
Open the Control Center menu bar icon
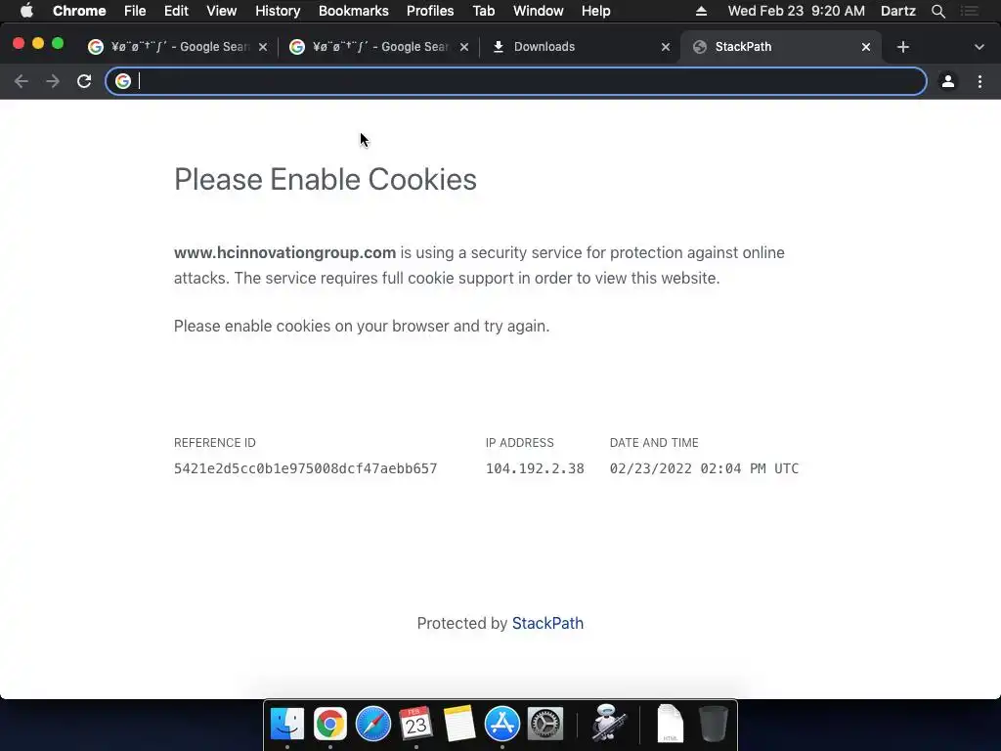[x=969, y=11]
